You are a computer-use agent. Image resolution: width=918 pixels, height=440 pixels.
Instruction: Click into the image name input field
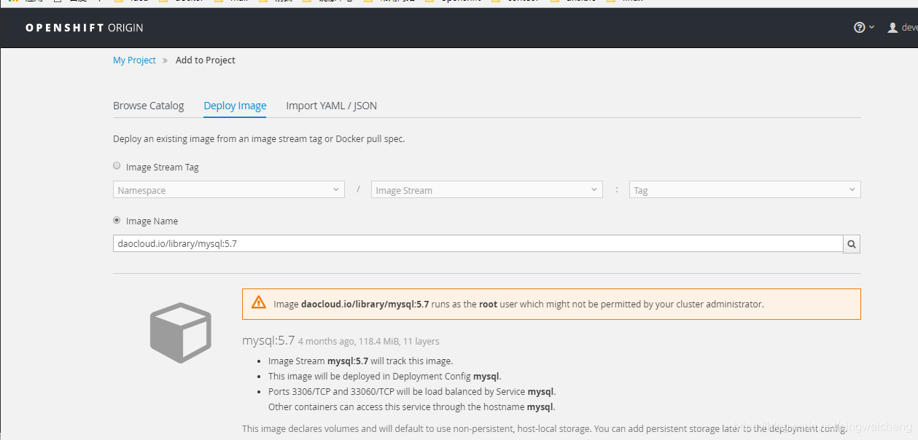[x=478, y=244]
